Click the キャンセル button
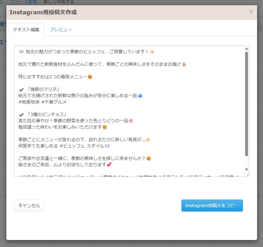Image resolution: width=263 pixels, height=247 pixels. [29, 205]
